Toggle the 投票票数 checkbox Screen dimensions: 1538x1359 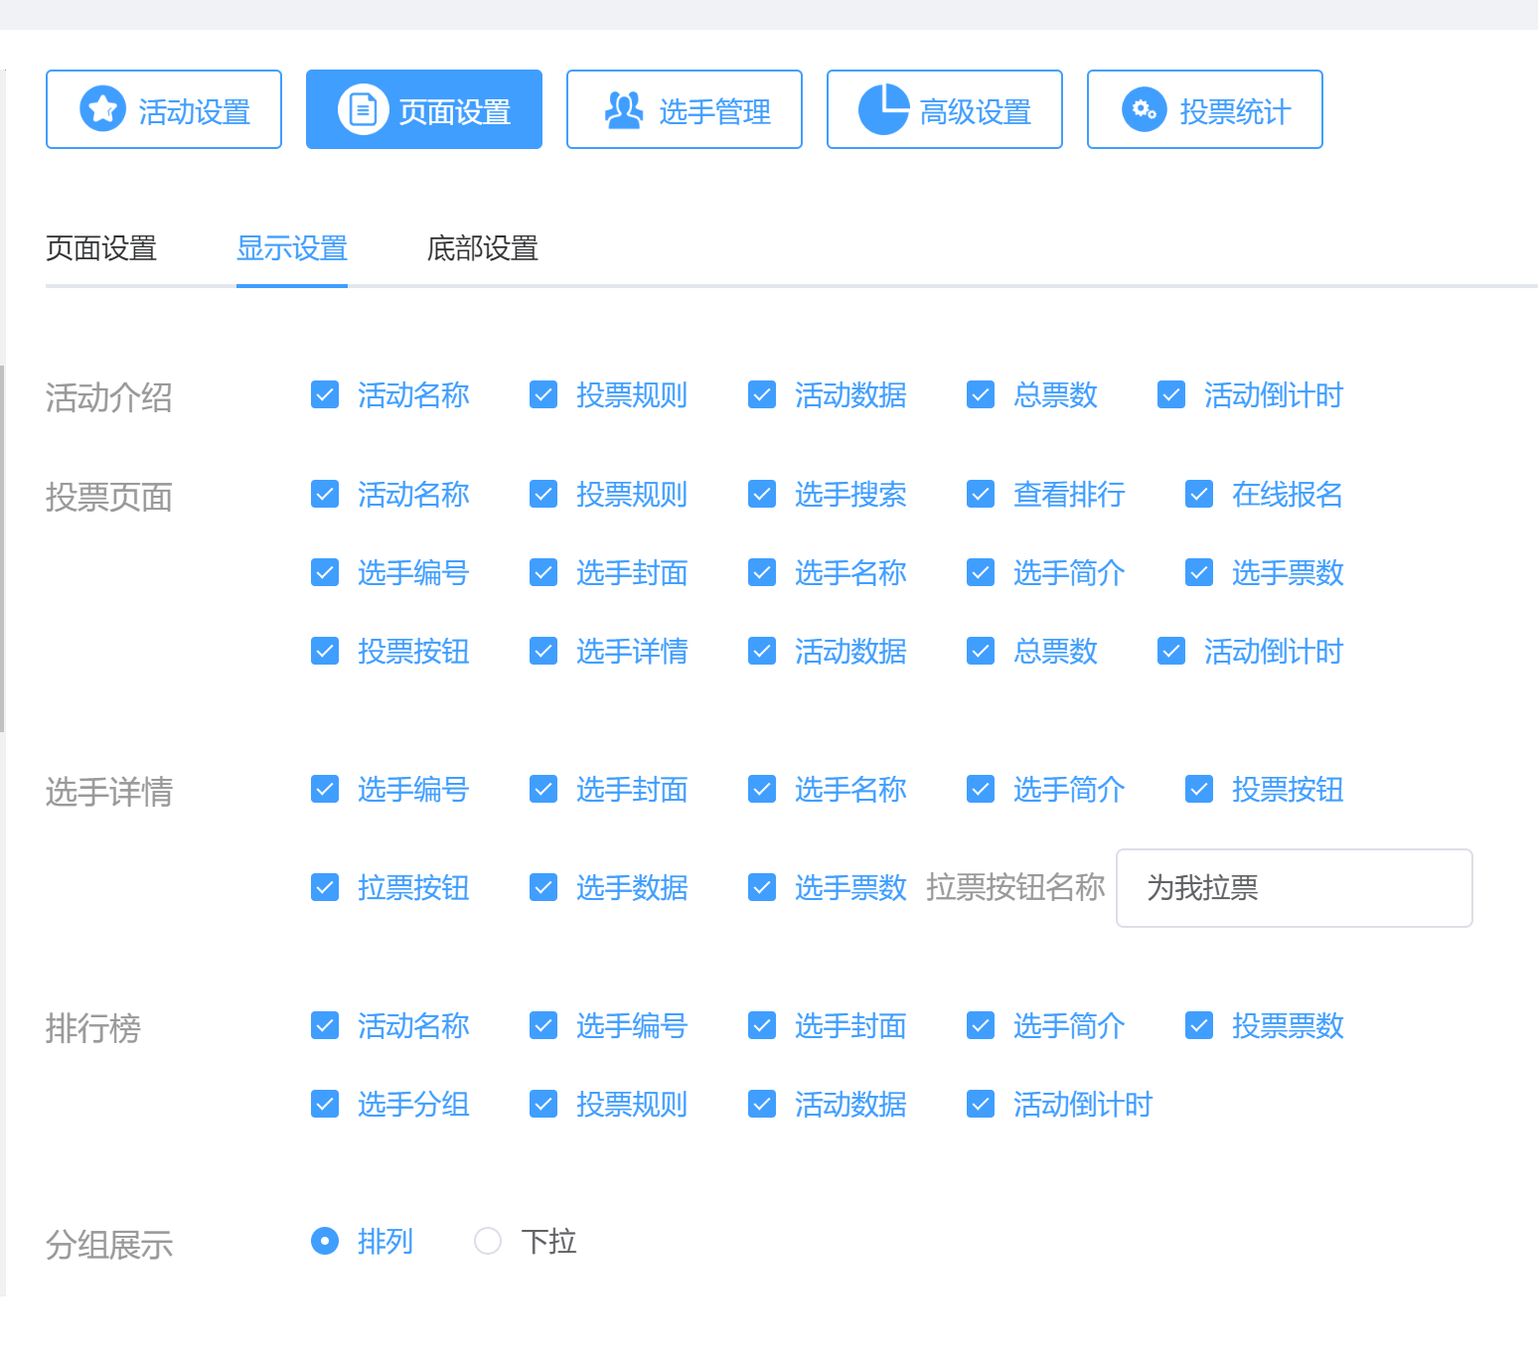(1199, 1025)
